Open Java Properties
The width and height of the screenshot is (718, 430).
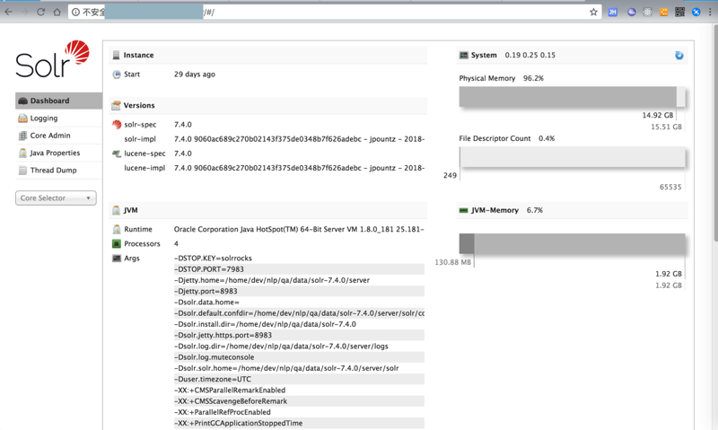pos(58,153)
